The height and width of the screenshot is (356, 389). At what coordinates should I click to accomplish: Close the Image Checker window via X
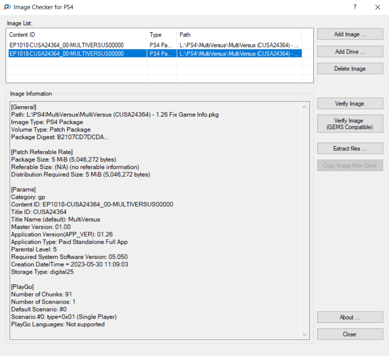[377, 7]
